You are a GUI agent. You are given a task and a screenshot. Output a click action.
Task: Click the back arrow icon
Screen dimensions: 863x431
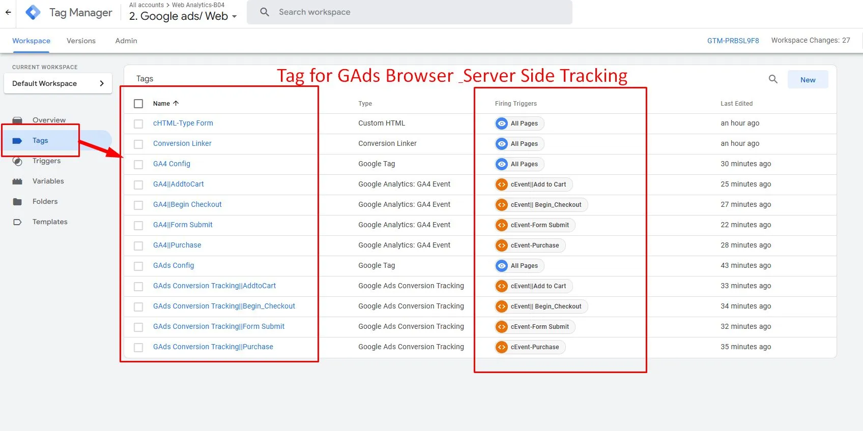pyautogui.click(x=8, y=12)
